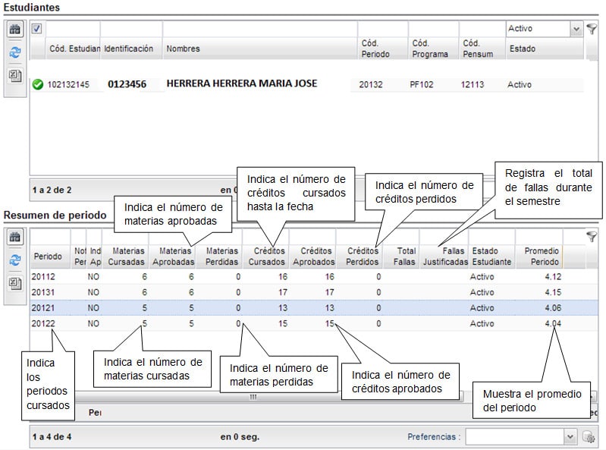This screenshot has height=450, width=606.
Task: Click average value 4.15
Action: point(553,292)
